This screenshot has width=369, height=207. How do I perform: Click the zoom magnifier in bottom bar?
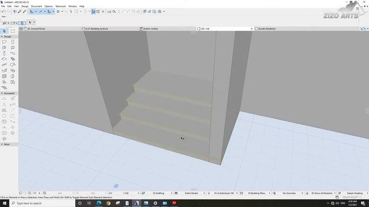click(44, 193)
